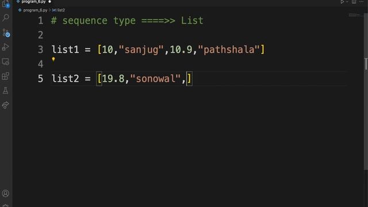The height and width of the screenshot is (207, 368).
Task: Click the list1 variable name
Action: [x=65, y=49]
